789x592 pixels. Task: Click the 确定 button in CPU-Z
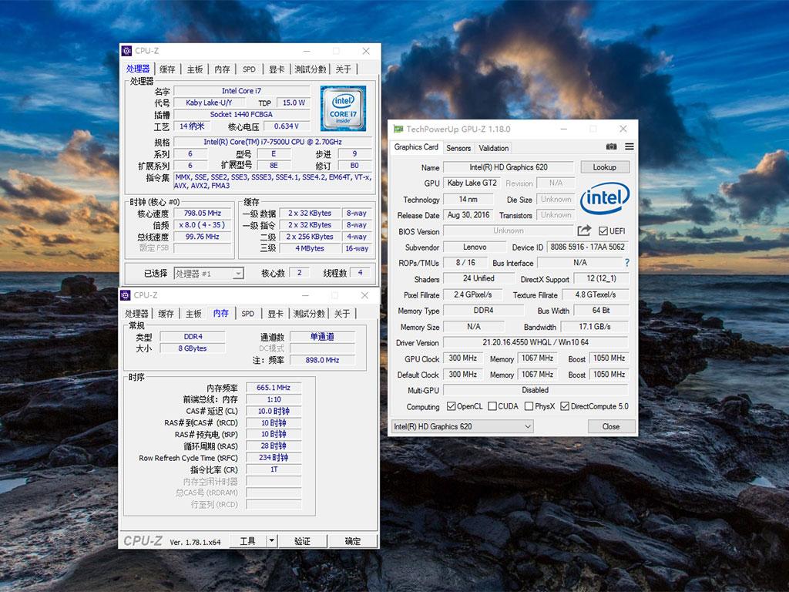point(353,541)
